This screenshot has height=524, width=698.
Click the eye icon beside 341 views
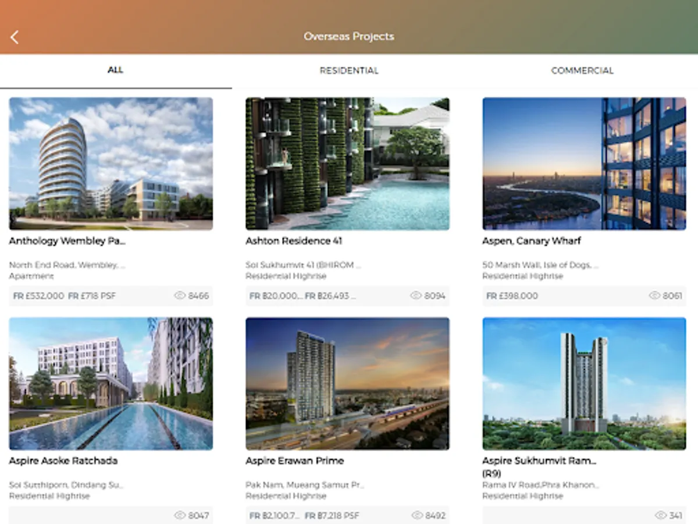point(660,516)
